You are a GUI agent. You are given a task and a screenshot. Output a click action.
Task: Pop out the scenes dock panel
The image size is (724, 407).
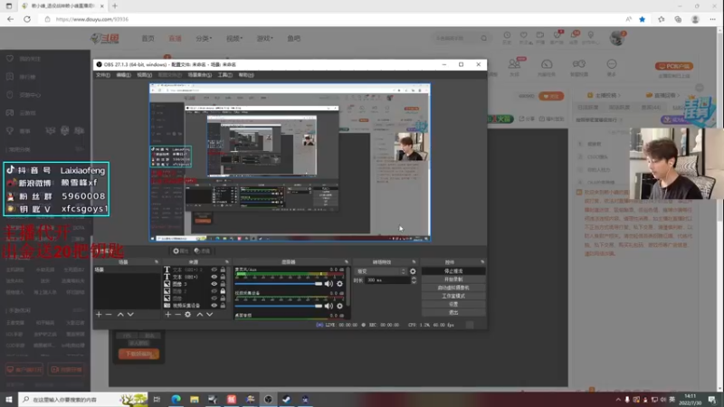156,262
